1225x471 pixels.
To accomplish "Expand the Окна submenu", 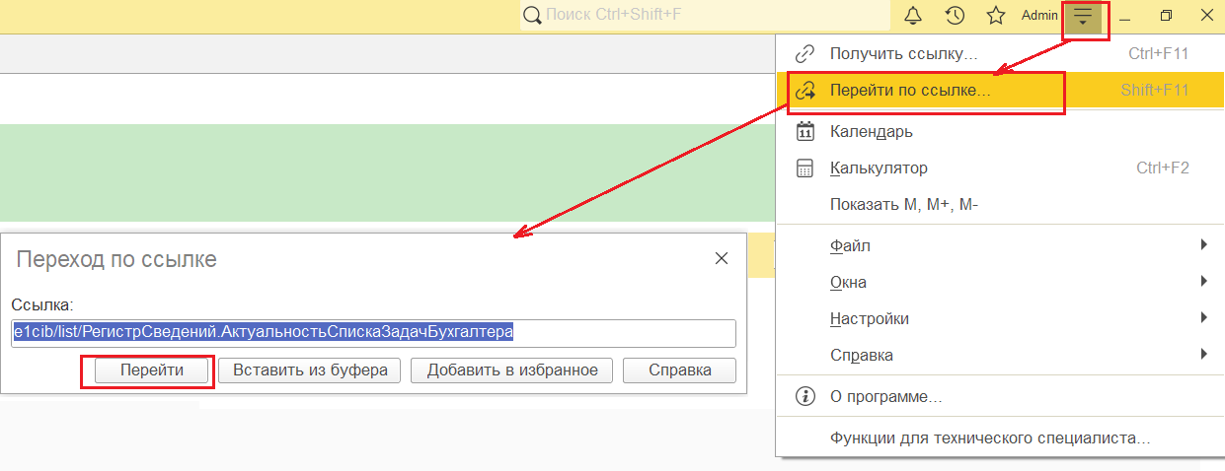I will 1203,282.
